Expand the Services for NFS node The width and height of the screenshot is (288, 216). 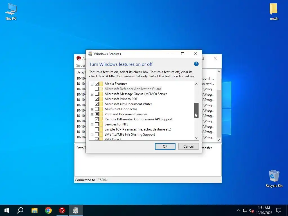pyautogui.click(x=92, y=125)
